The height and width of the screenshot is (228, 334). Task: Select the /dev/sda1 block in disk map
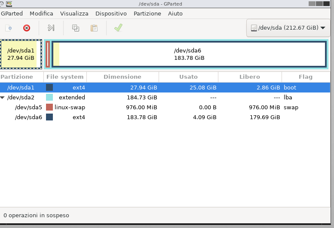pos(21,54)
